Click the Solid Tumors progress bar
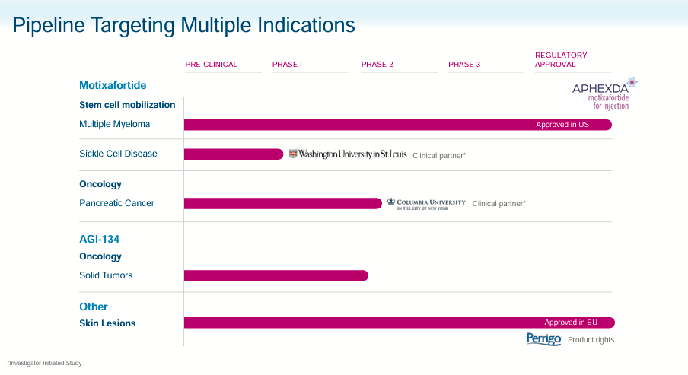688x375 pixels. (x=276, y=275)
